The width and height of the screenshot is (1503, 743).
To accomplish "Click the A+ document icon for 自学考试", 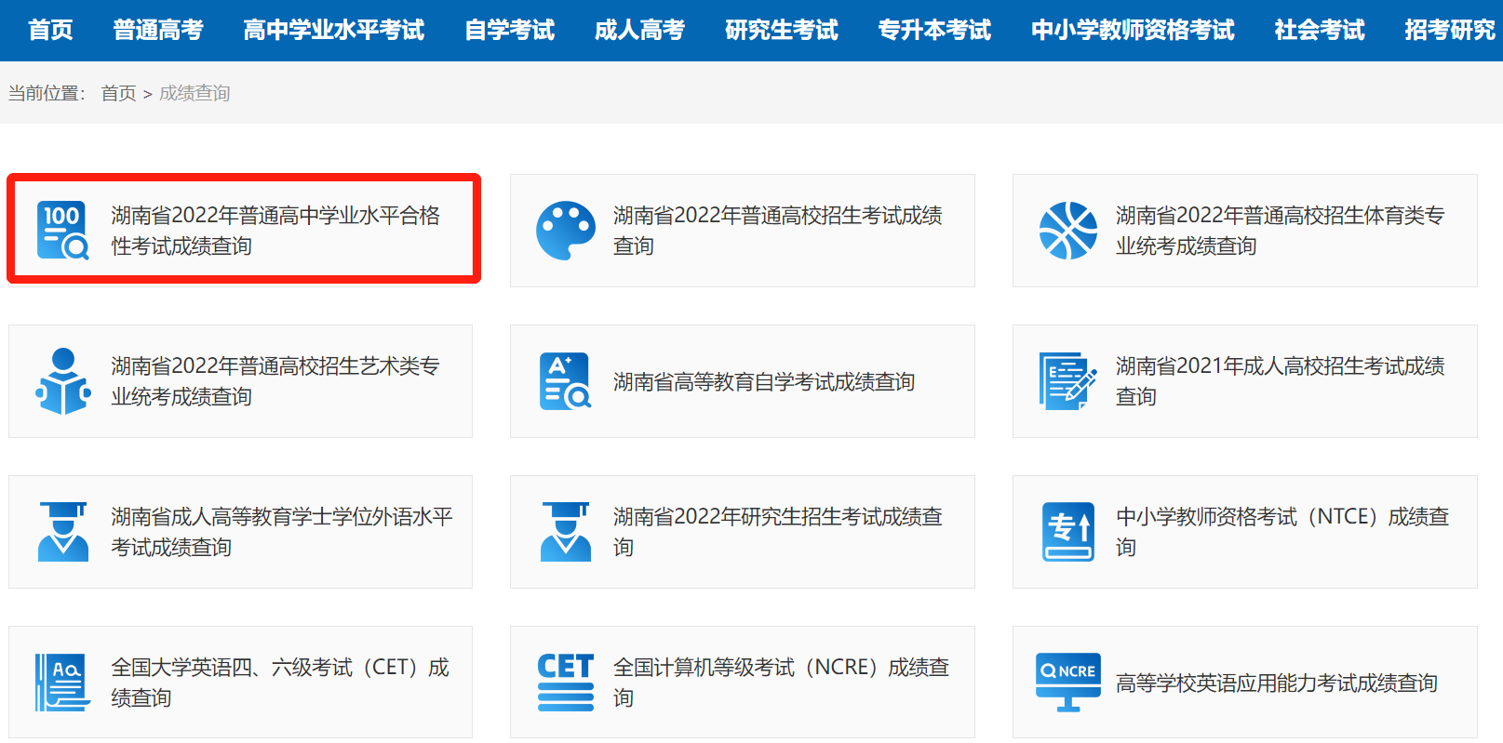I will click(x=565, y=380).
